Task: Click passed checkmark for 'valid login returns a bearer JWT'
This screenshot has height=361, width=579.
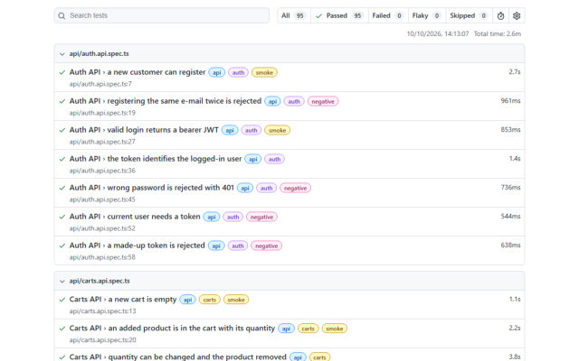Action: (x=62, y=130)
